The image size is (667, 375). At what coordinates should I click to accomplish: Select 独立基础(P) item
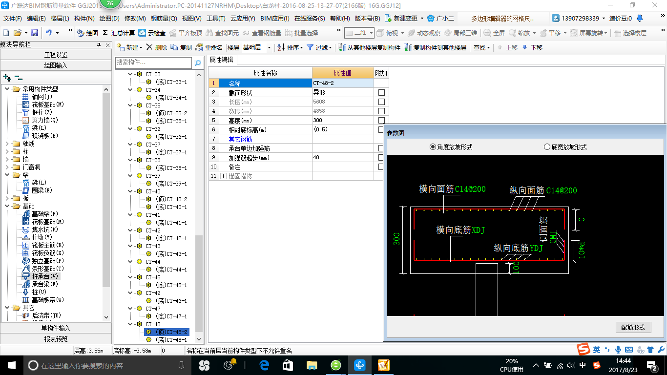pos(48,261)
